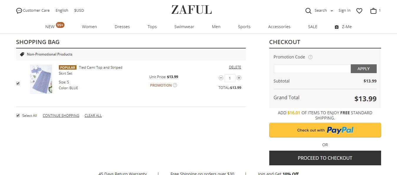
Task: Click the Customer Care chat icon
Action: [19, 11]
